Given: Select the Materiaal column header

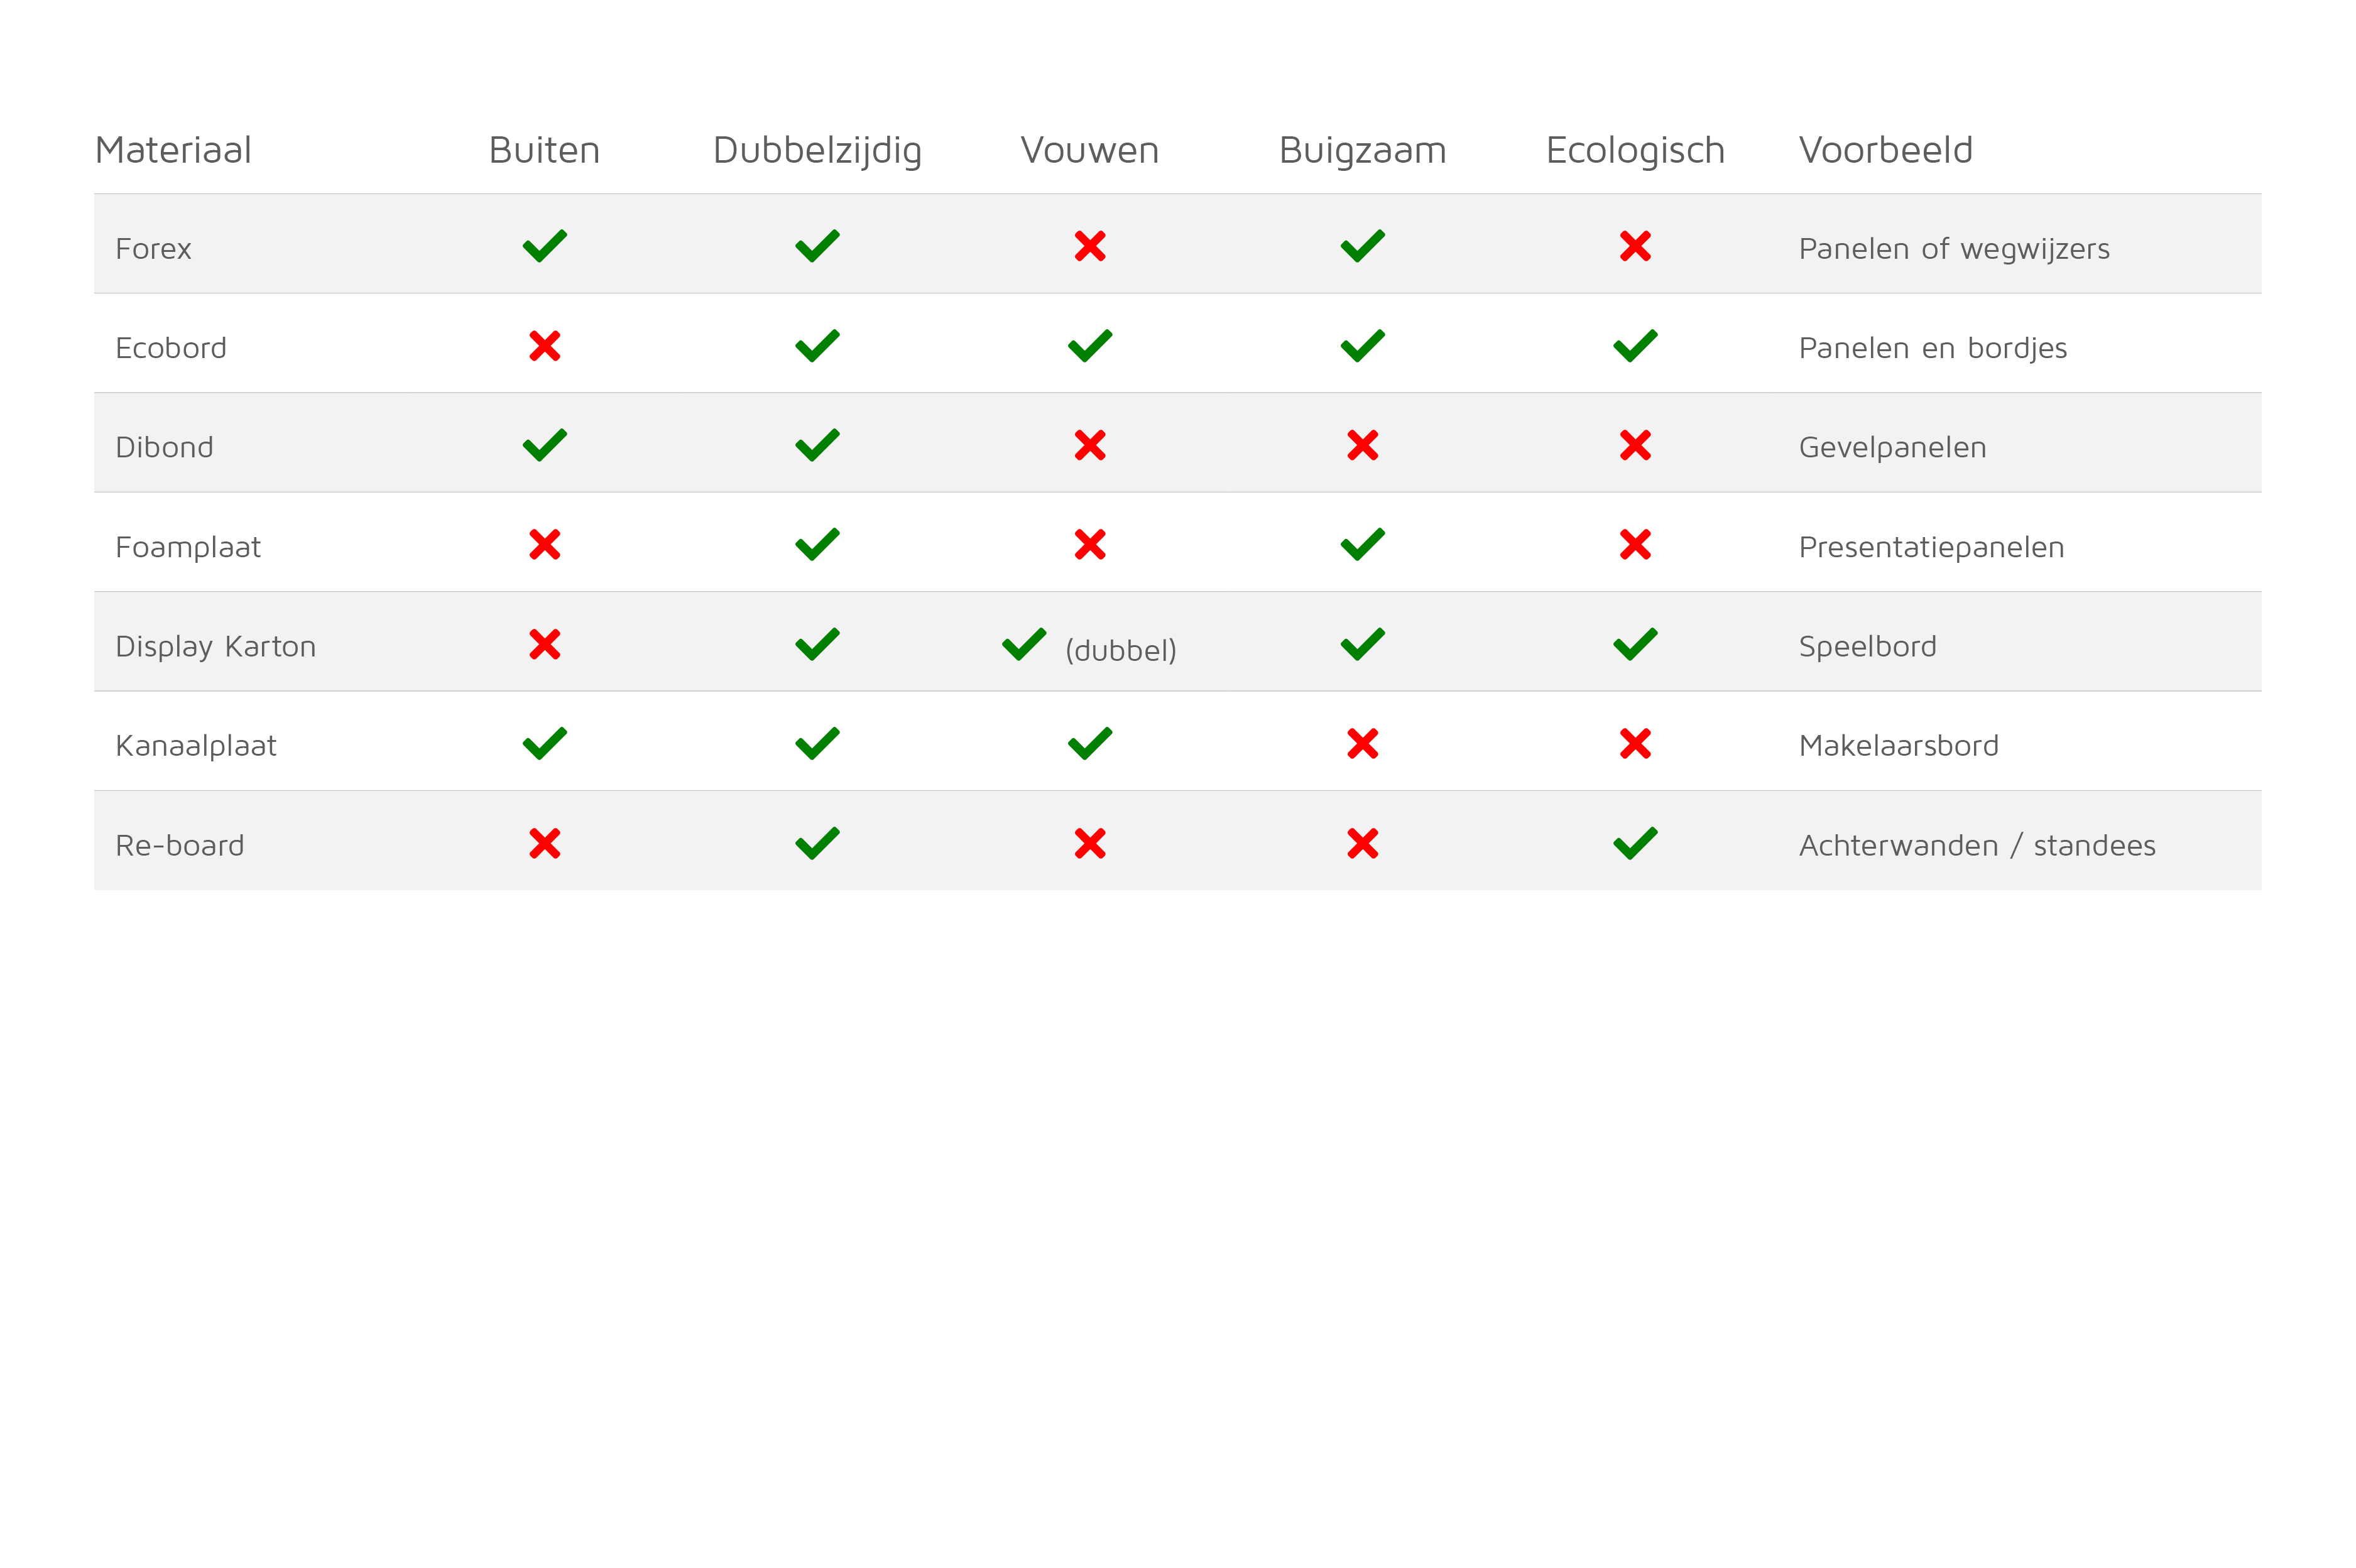Looking at the screenshot, I should [x=173, y=150].
